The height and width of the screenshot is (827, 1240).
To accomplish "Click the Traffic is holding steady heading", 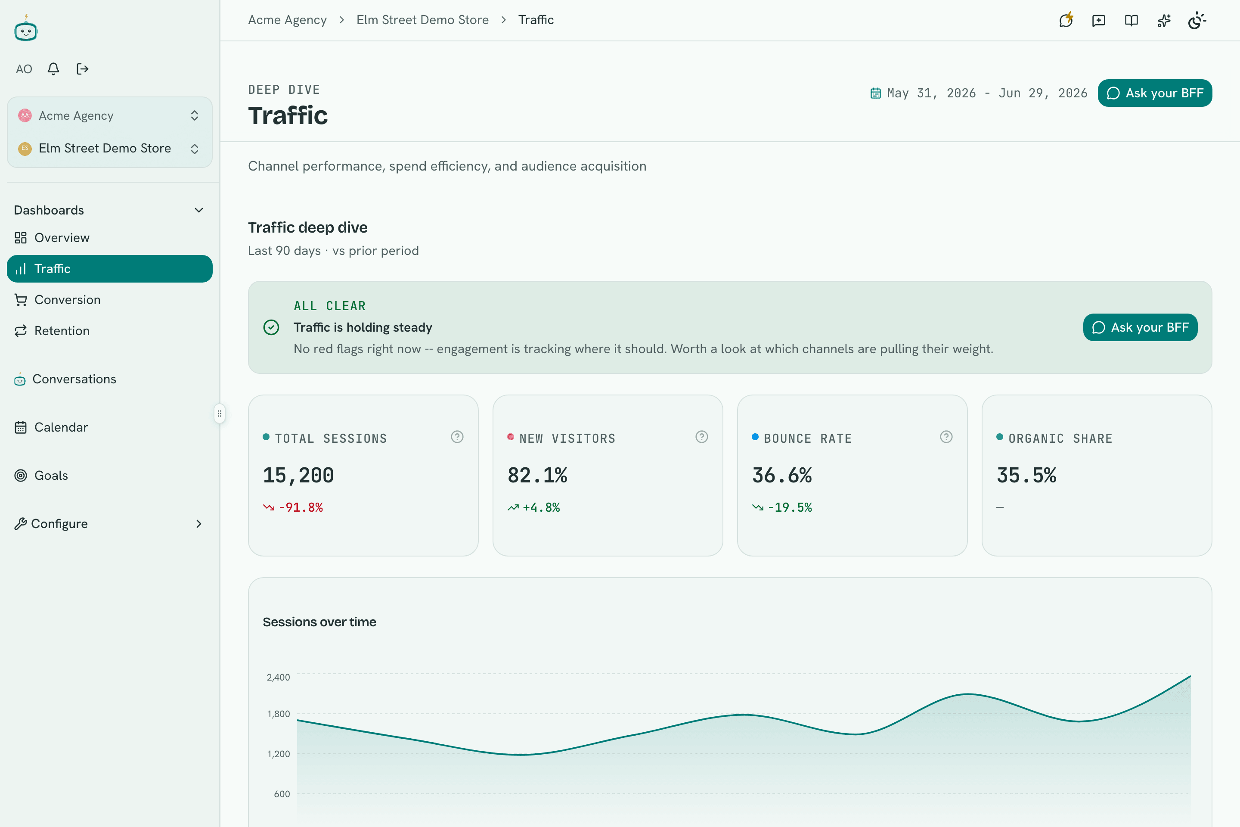I will click(363, 327).
